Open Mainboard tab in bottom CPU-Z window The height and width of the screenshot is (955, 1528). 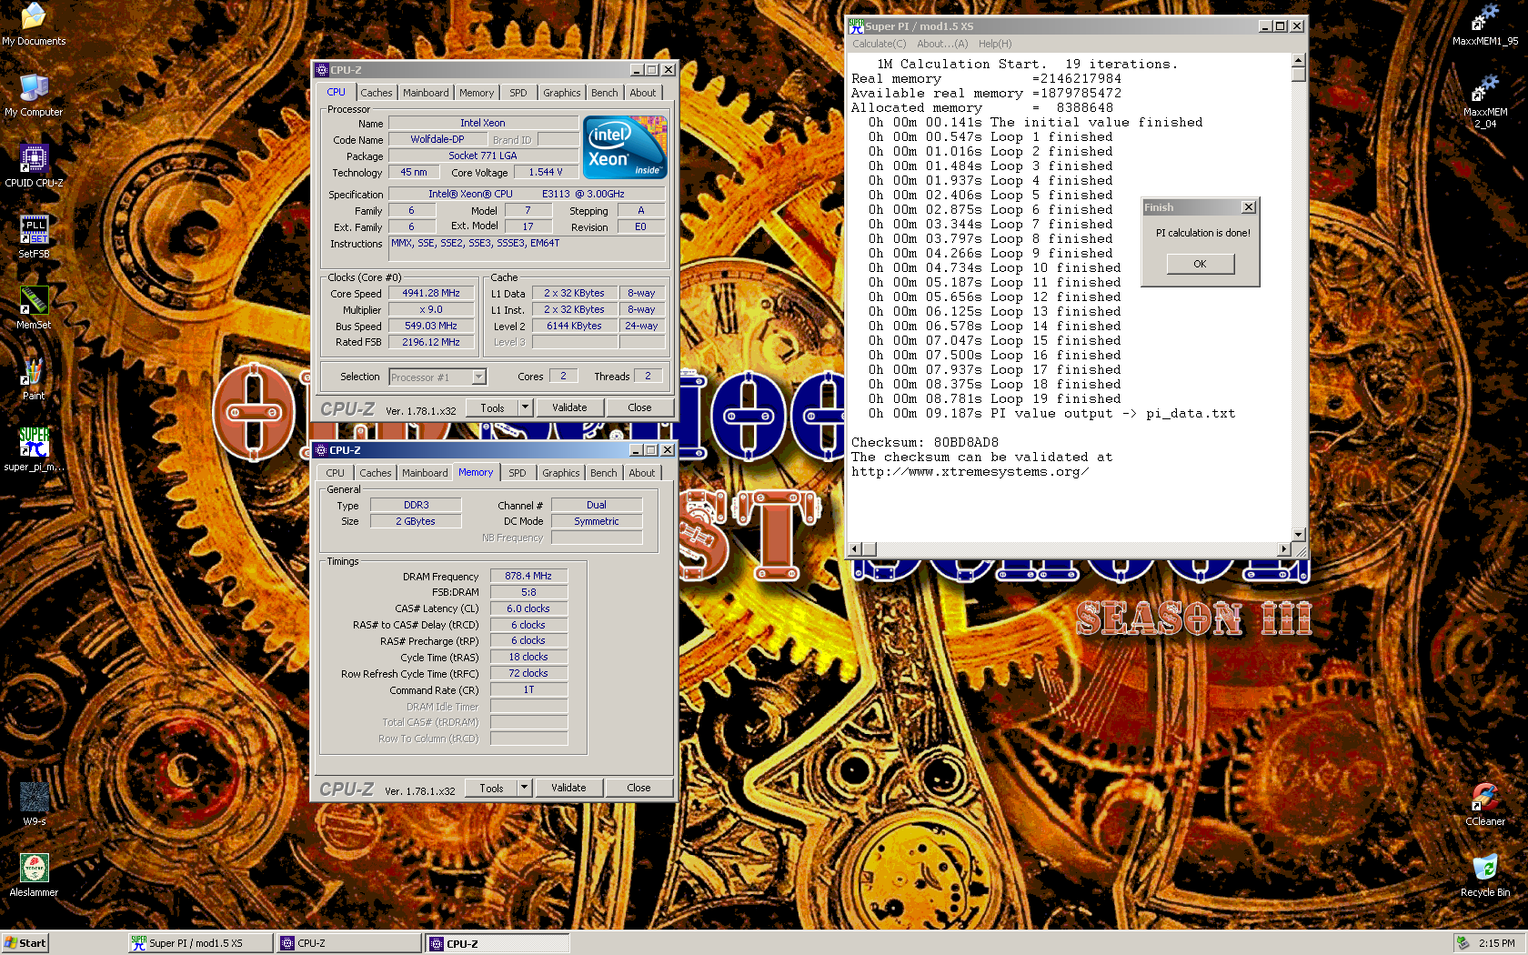point(425,473)
